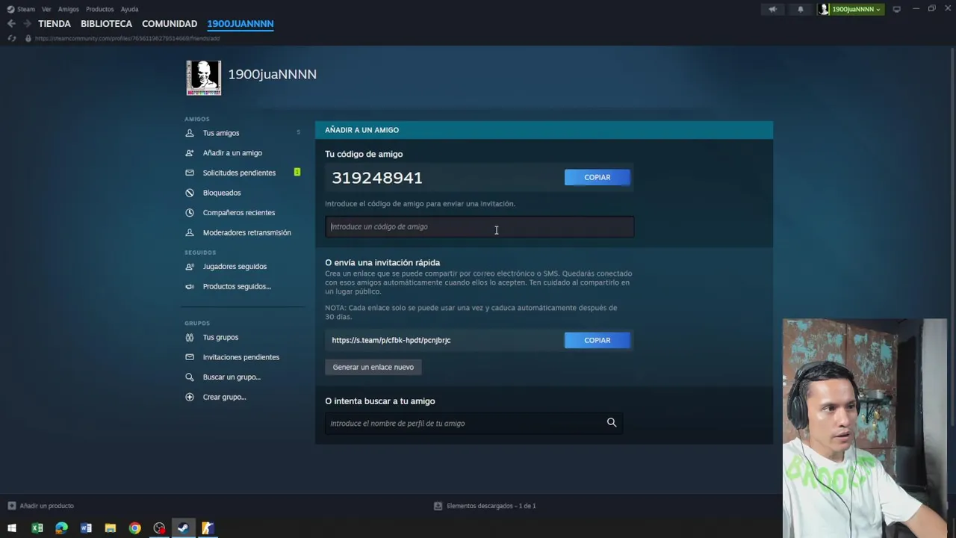The width and height of the screenshot is (956, 538).
Task: Click the Crear grupo plus icon
Action: (190, 397)
